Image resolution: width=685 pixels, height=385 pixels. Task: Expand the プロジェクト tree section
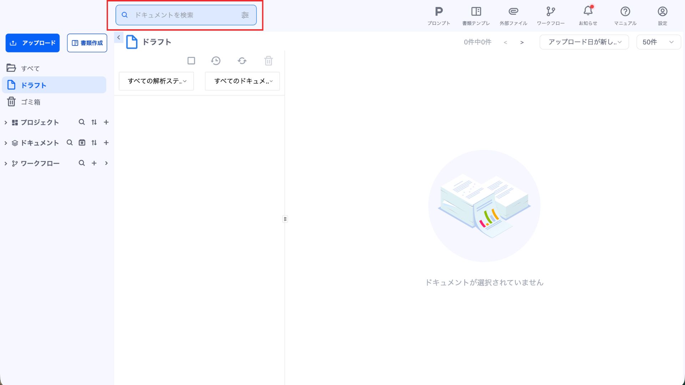(x=6, y=123)
